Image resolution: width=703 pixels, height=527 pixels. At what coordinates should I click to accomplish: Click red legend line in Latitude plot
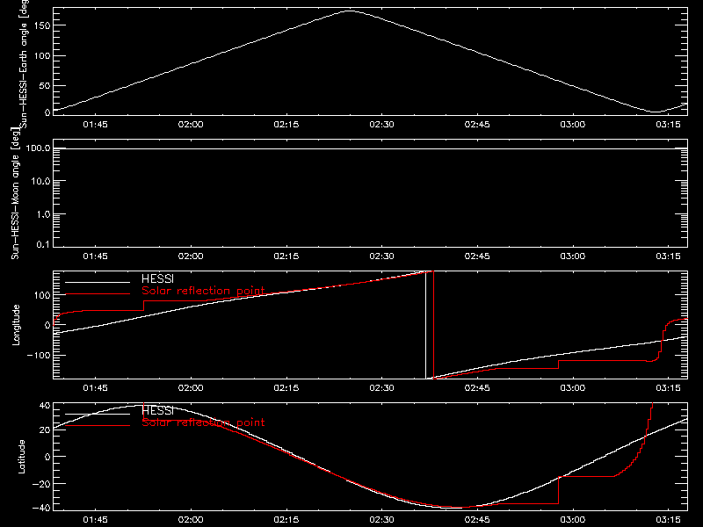[x=98, y=425]
